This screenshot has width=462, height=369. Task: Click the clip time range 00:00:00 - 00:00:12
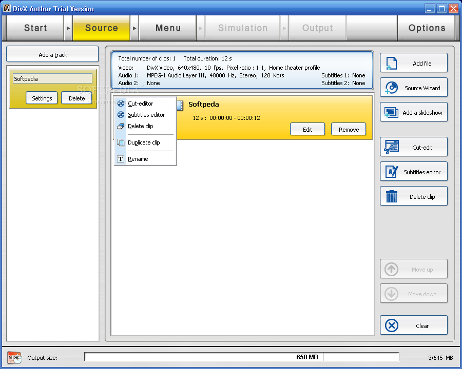pos(235,118)
